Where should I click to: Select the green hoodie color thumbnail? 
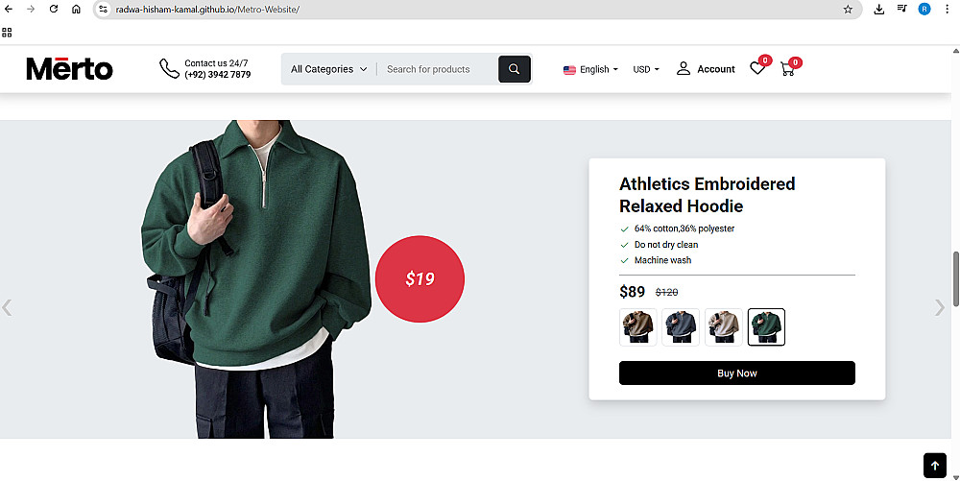(766, 326)
